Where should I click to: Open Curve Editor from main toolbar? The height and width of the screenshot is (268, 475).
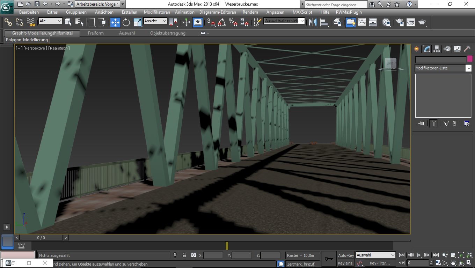tap(362, 22)
